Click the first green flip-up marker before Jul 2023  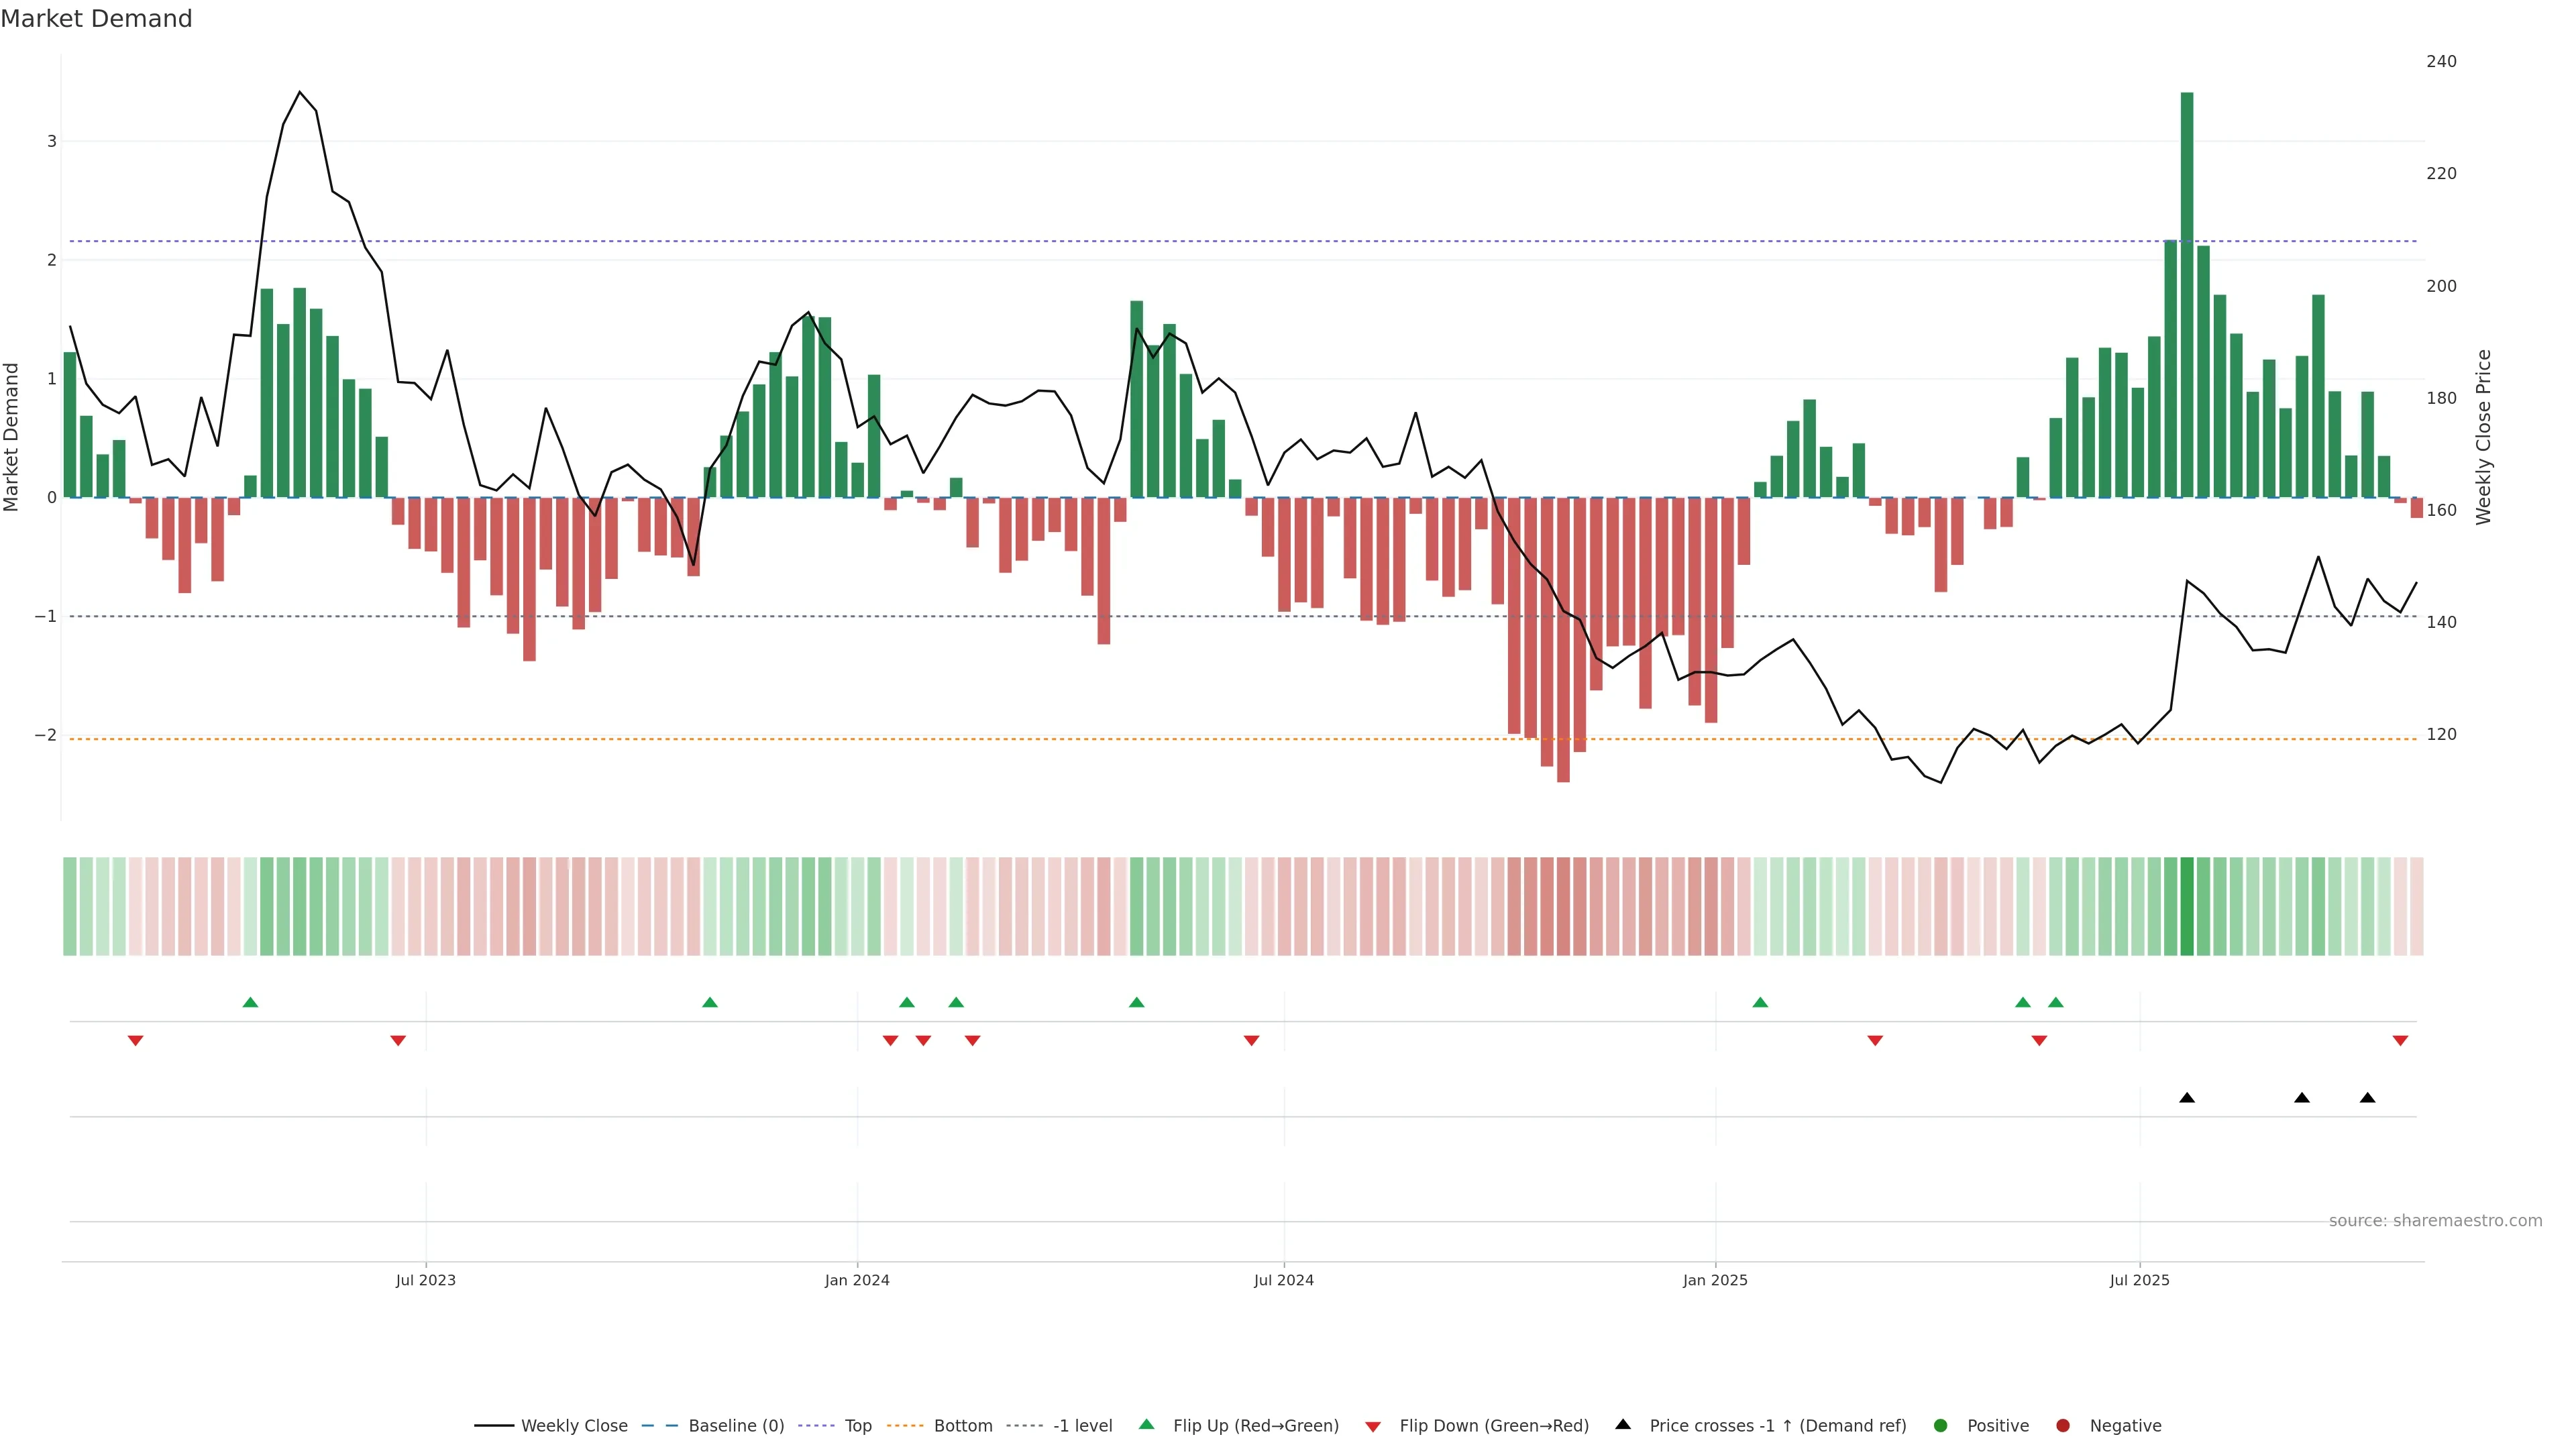tap(251, 1002)
